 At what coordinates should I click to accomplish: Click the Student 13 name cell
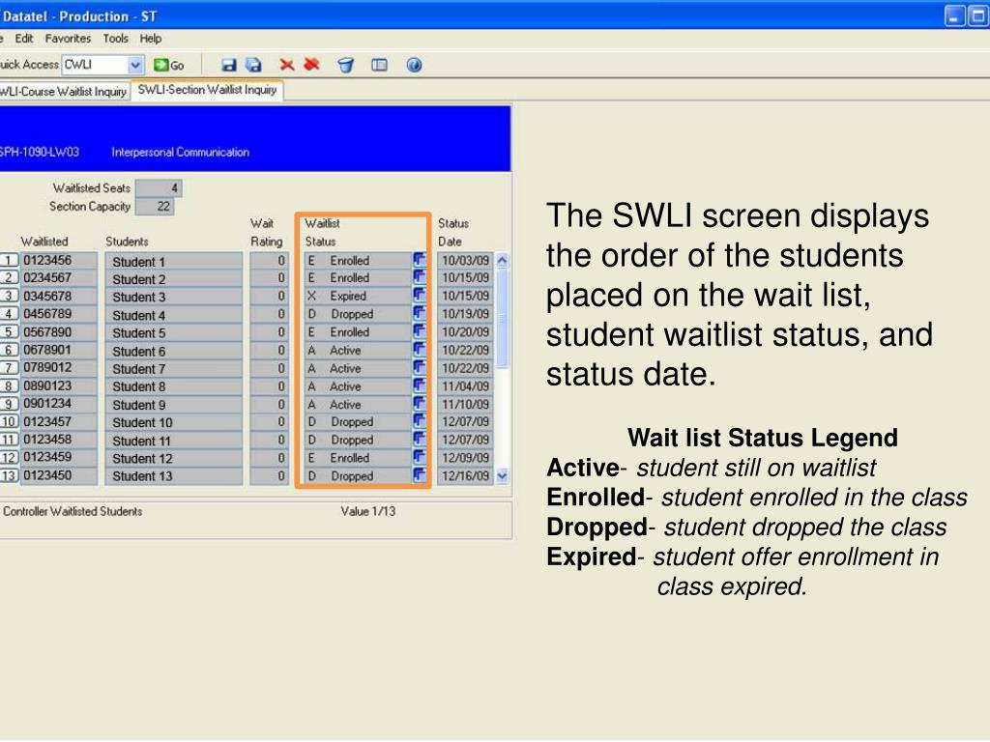[x=174, y=476]
